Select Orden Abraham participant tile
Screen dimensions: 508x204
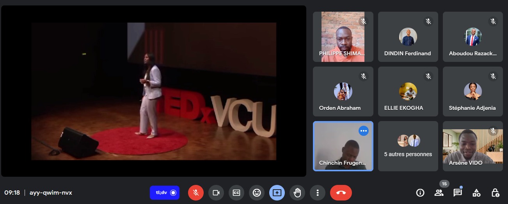click(343, 91)
